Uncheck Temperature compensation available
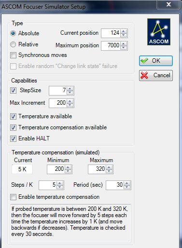This screenshot has width=182, height=248. 13,127
